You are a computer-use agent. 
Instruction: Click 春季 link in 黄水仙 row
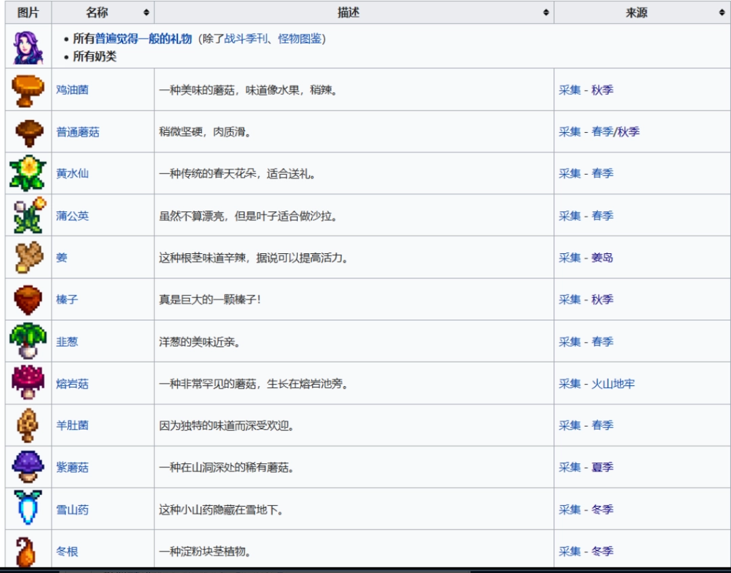pos(602,173)
